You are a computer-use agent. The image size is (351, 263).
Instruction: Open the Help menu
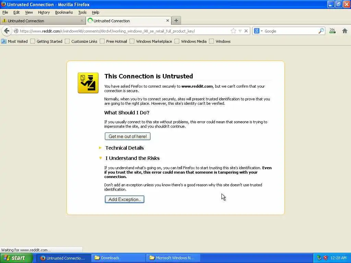click(x=95, y=12)
